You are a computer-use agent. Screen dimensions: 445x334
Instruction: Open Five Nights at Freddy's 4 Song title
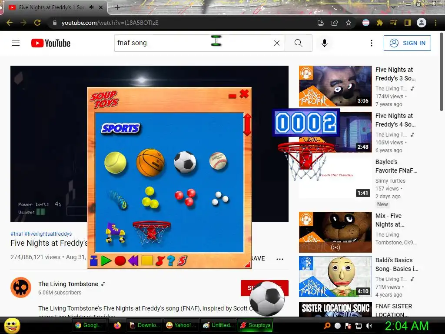[x=395, y=120]
